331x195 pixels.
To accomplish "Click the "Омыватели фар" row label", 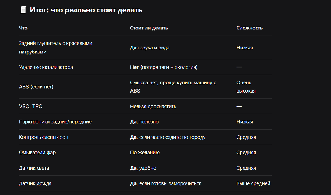I will pos(37,153).
